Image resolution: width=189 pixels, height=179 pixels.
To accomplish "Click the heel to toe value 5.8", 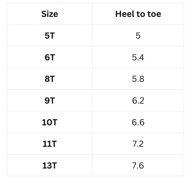I will 138,79.
